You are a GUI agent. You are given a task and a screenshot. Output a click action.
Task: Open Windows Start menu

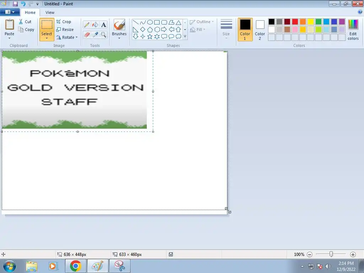pos(9,266)
